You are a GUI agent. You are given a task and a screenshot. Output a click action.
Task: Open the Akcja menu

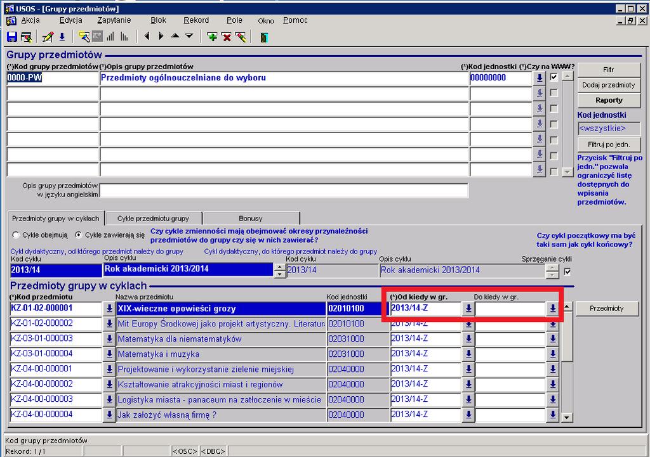click(x=30, y=20)
